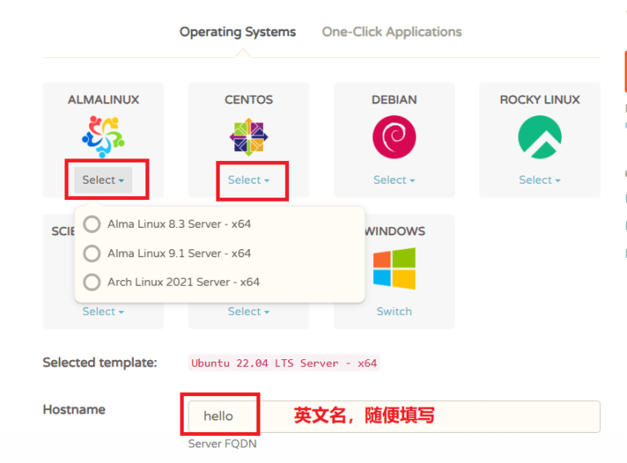Click the Rocky Linux mountain logo
Image resolution: width=627 pixels, height=463 pixels.
pyautogui.click(x=540, y=136)
